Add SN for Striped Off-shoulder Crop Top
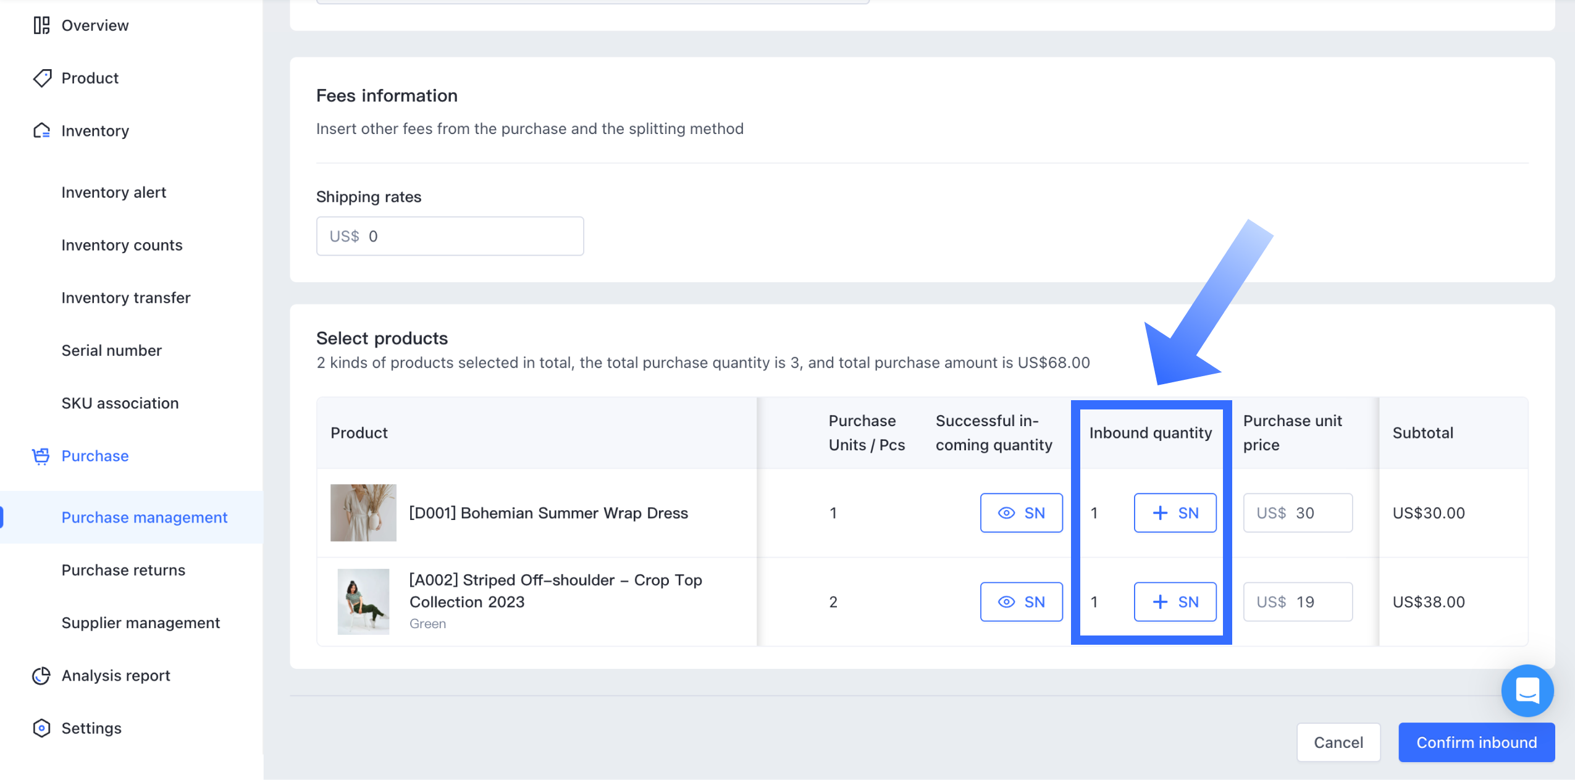The width and height of the screenshot is (1575, 780). click(1175, 602)
